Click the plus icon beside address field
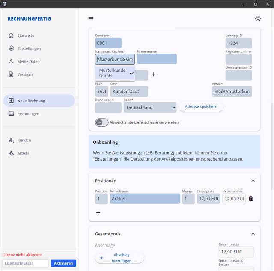The image size is (274, 271). tap(153, 74)
